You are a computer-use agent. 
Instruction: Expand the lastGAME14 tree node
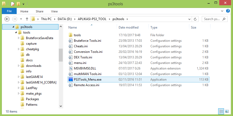coord(19,77)
